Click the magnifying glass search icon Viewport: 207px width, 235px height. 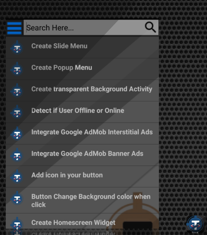tap(150, 27)
